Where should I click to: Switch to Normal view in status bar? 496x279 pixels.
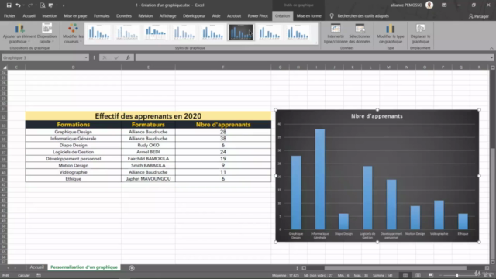coord(405,275)
